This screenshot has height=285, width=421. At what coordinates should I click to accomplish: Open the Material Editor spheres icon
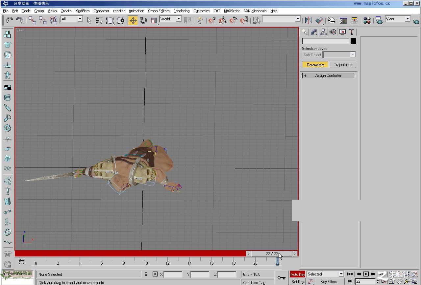(367, 20)
